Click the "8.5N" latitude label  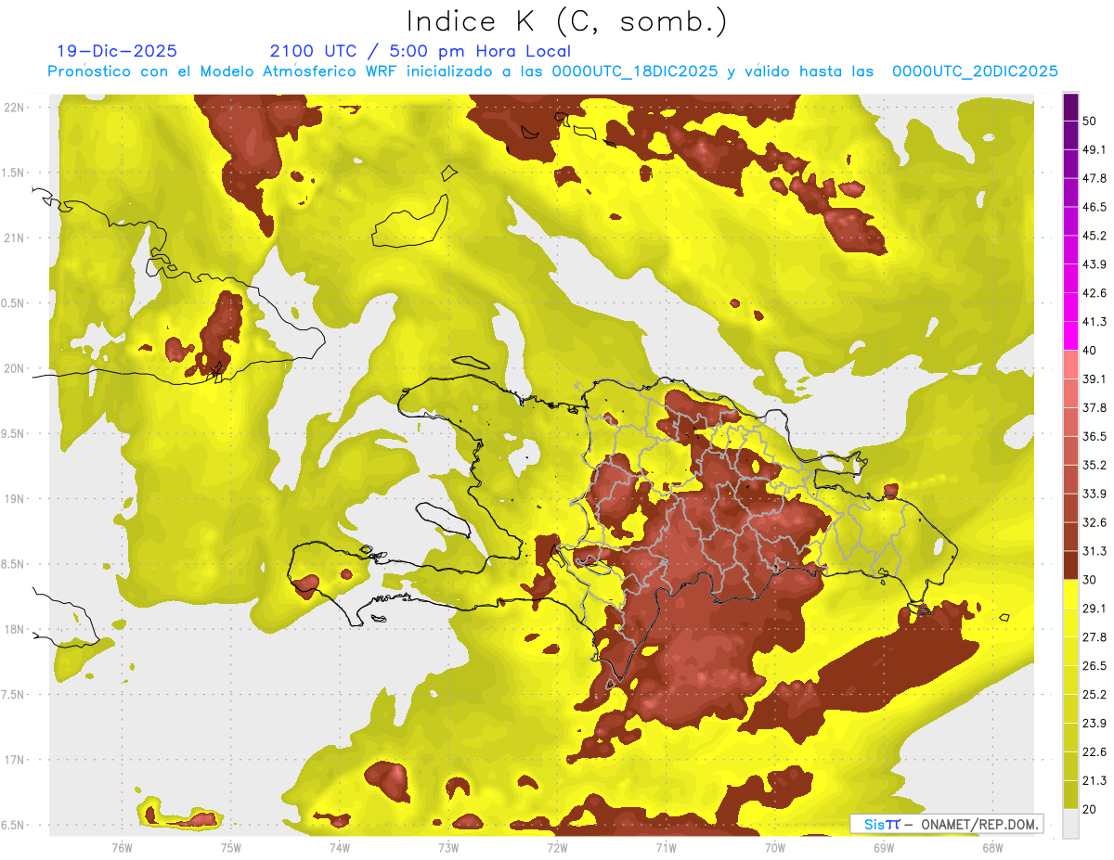tap(15, 564)
